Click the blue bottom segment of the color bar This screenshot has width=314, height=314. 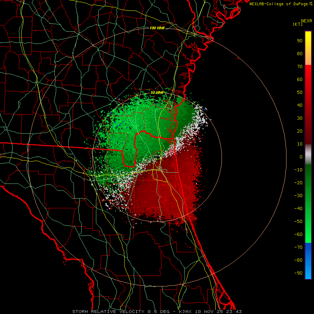tap(308, 261)
